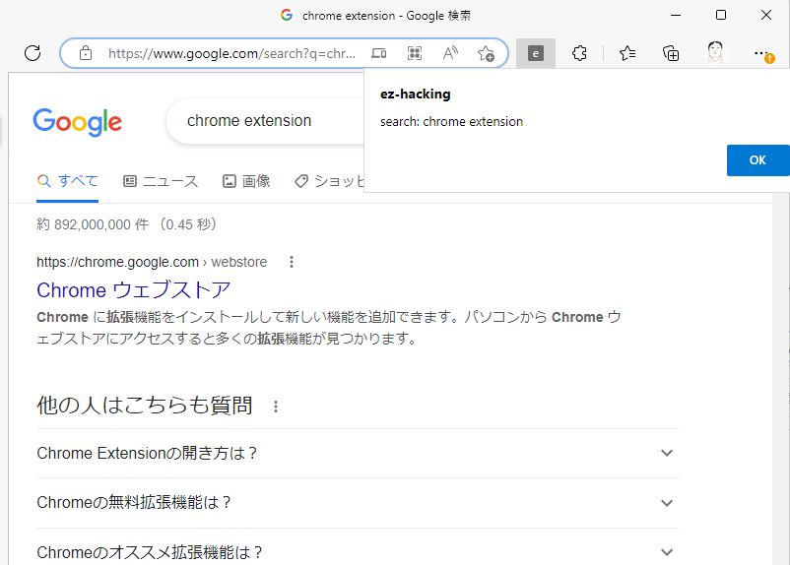The image size is (790, 565).
Task: Expand 'Chromeの無料拡張機能は？' question
Action: coord(358,503)
